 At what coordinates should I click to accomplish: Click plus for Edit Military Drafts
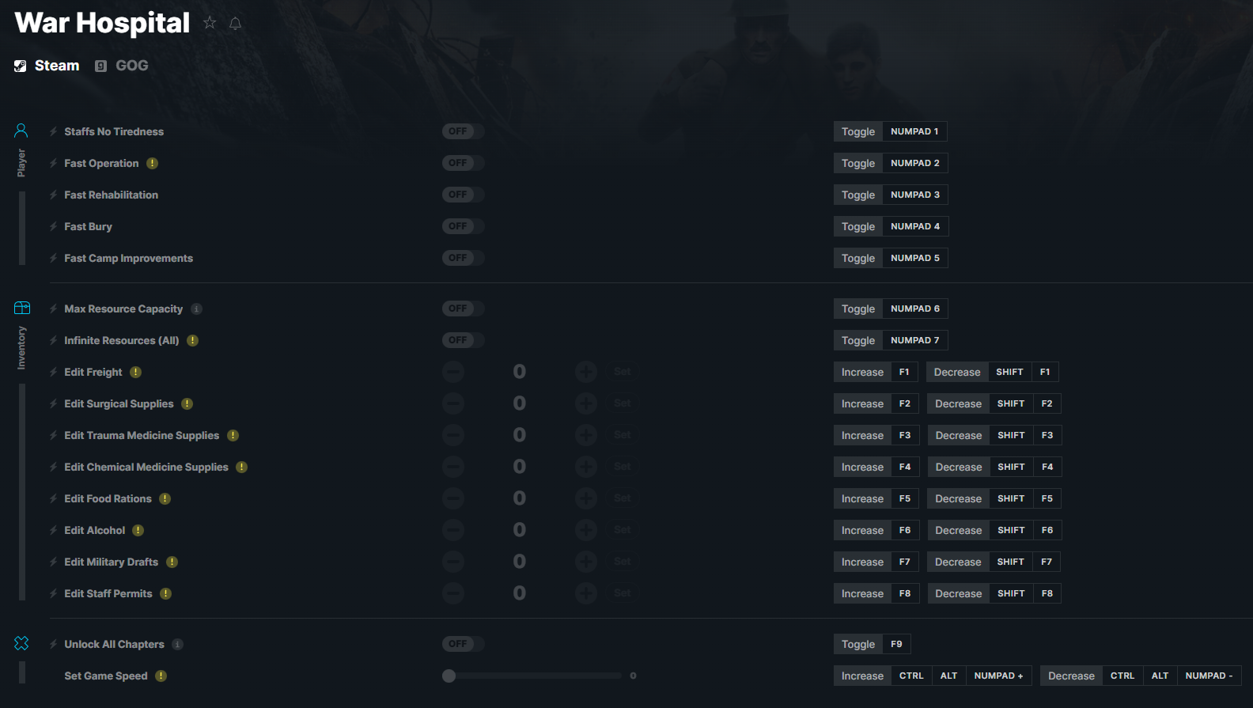click(586, 562)
